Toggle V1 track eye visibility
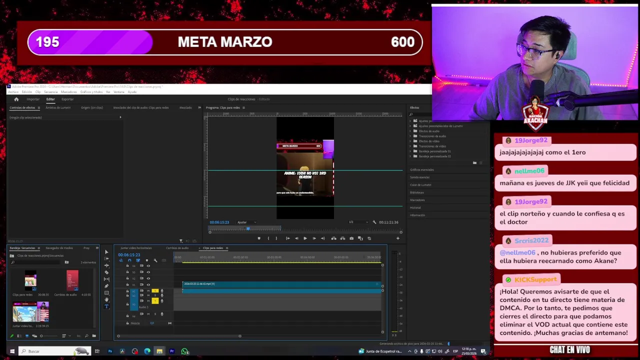 click(148, 284)
